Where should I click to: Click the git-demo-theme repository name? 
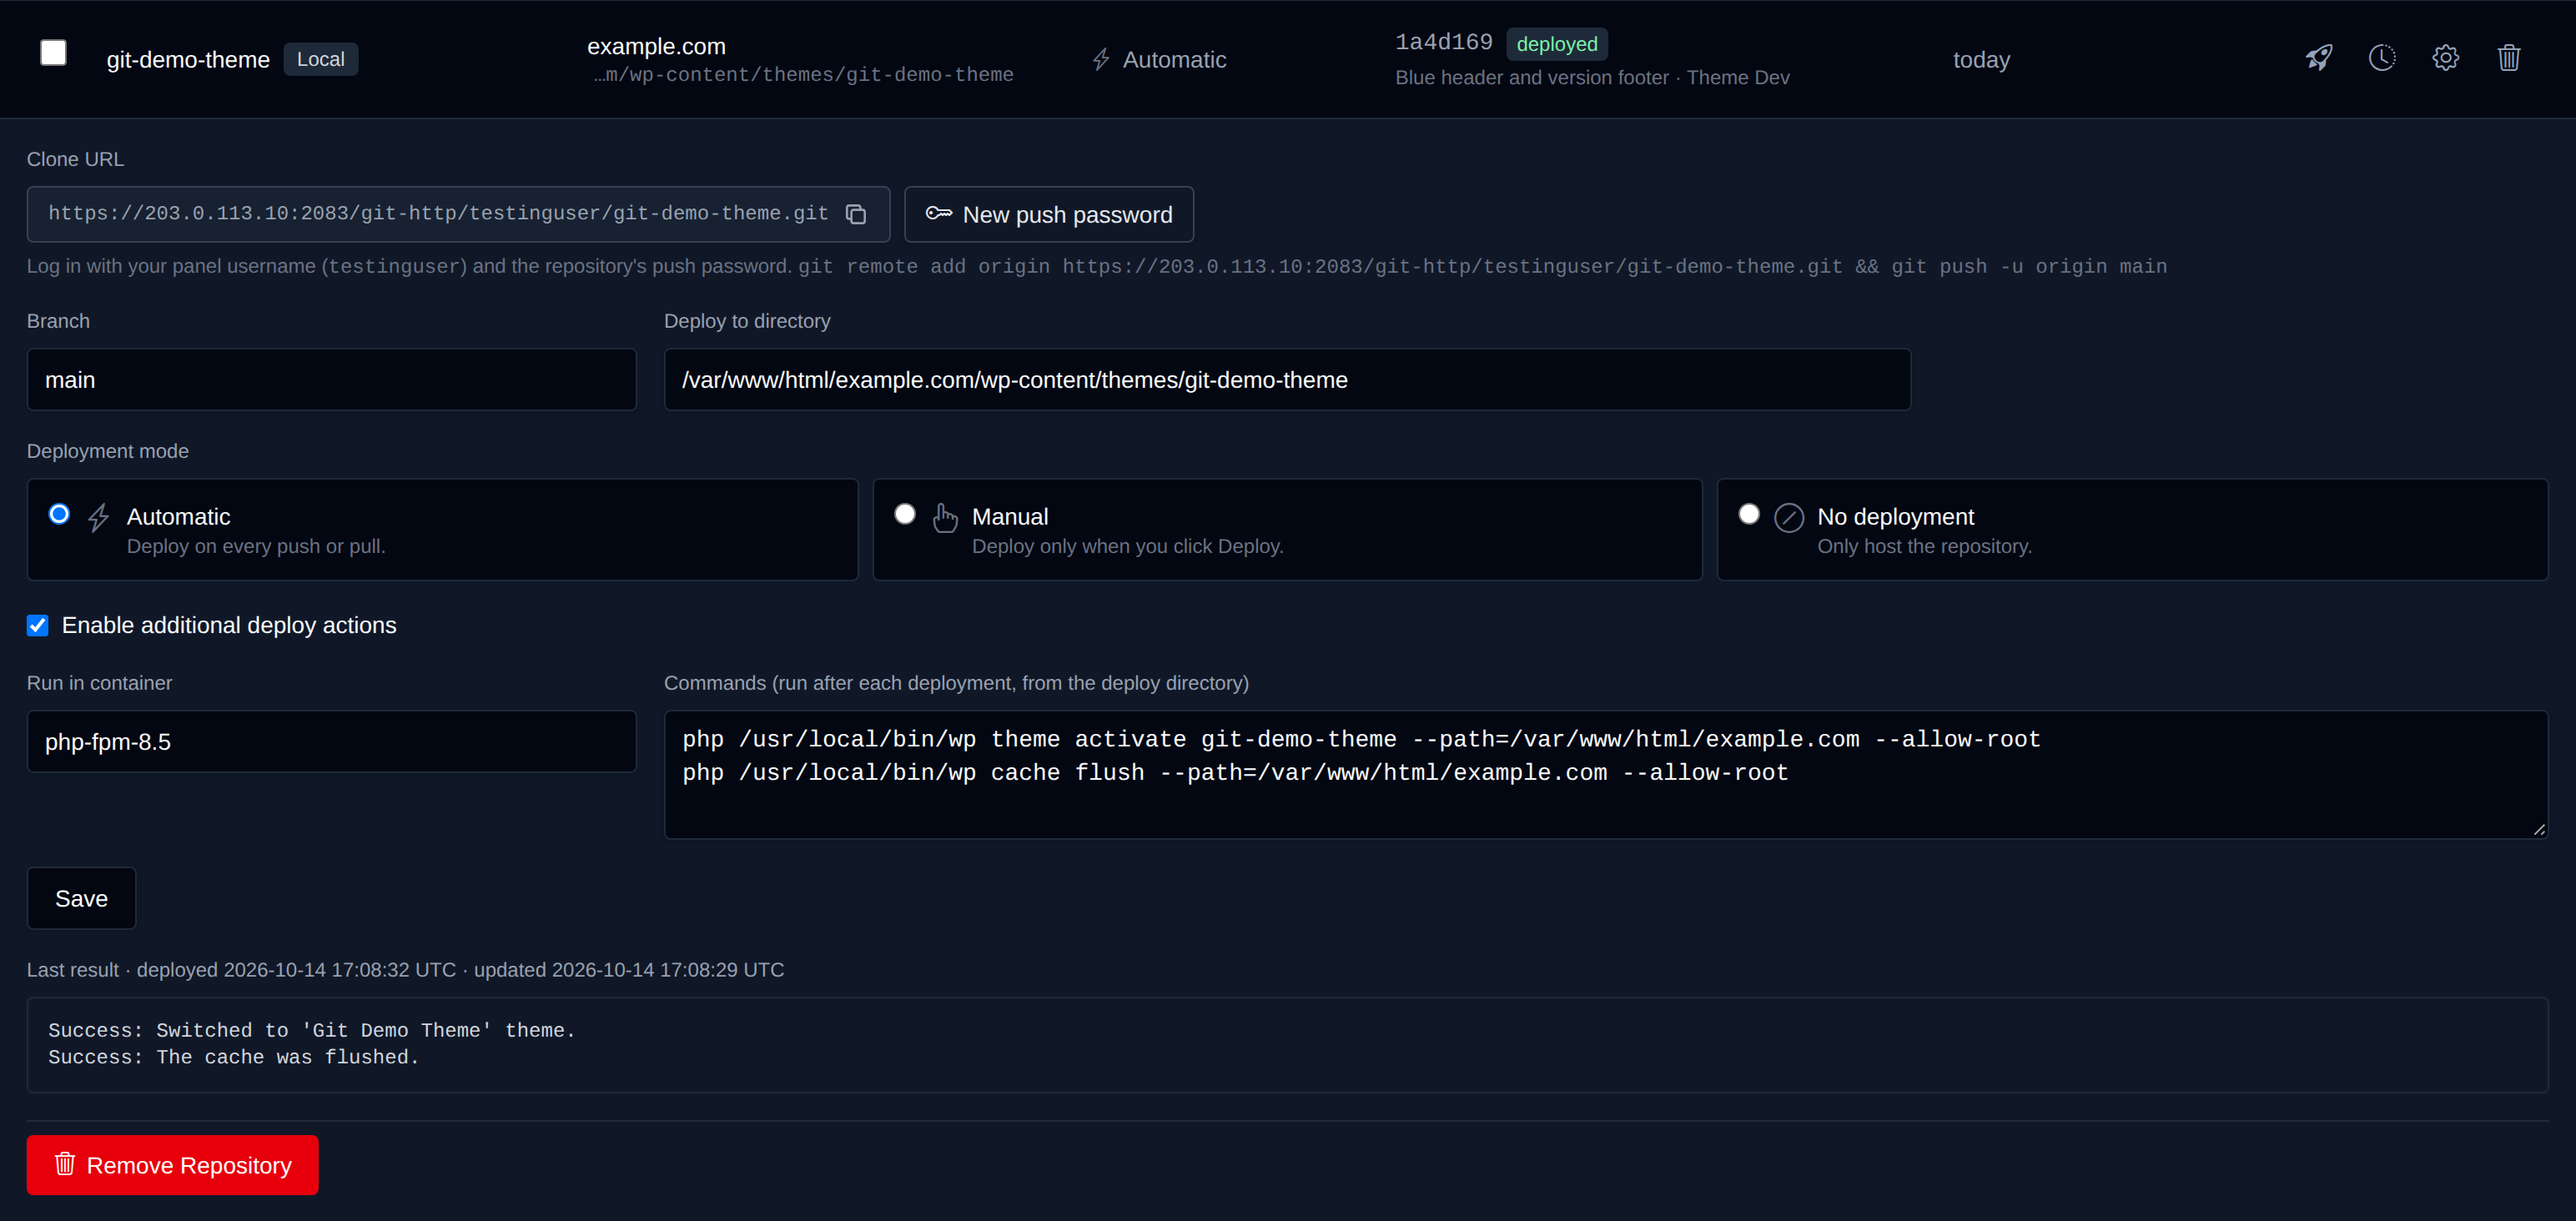pos(188,60)
